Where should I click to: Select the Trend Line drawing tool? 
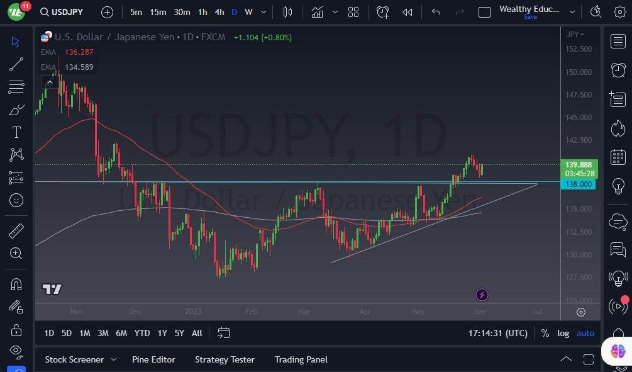pyautogui.click(x=16, y=64)
